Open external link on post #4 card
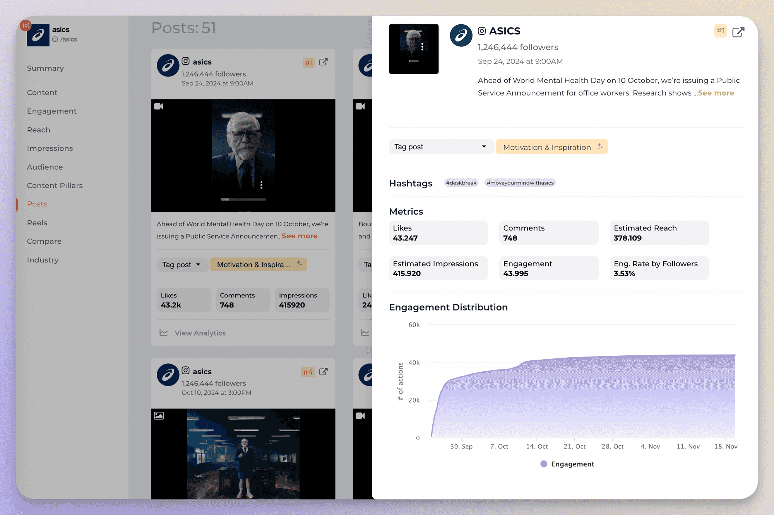 pyautogui.click(x=324, y=372)
